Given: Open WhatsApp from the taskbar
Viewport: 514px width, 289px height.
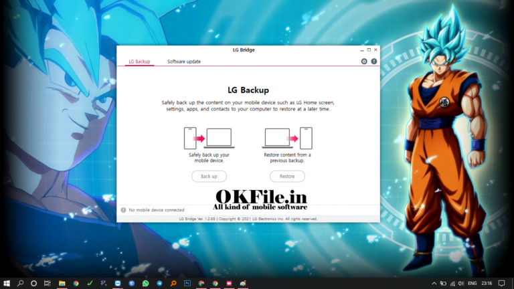Looking at the screenshot, I should pos(145,284).
